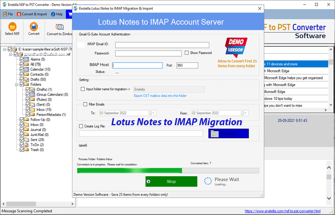Collapse the Folders tree node
The height and width of the screenshot is (215, 335).
click(x=16, y=84)
